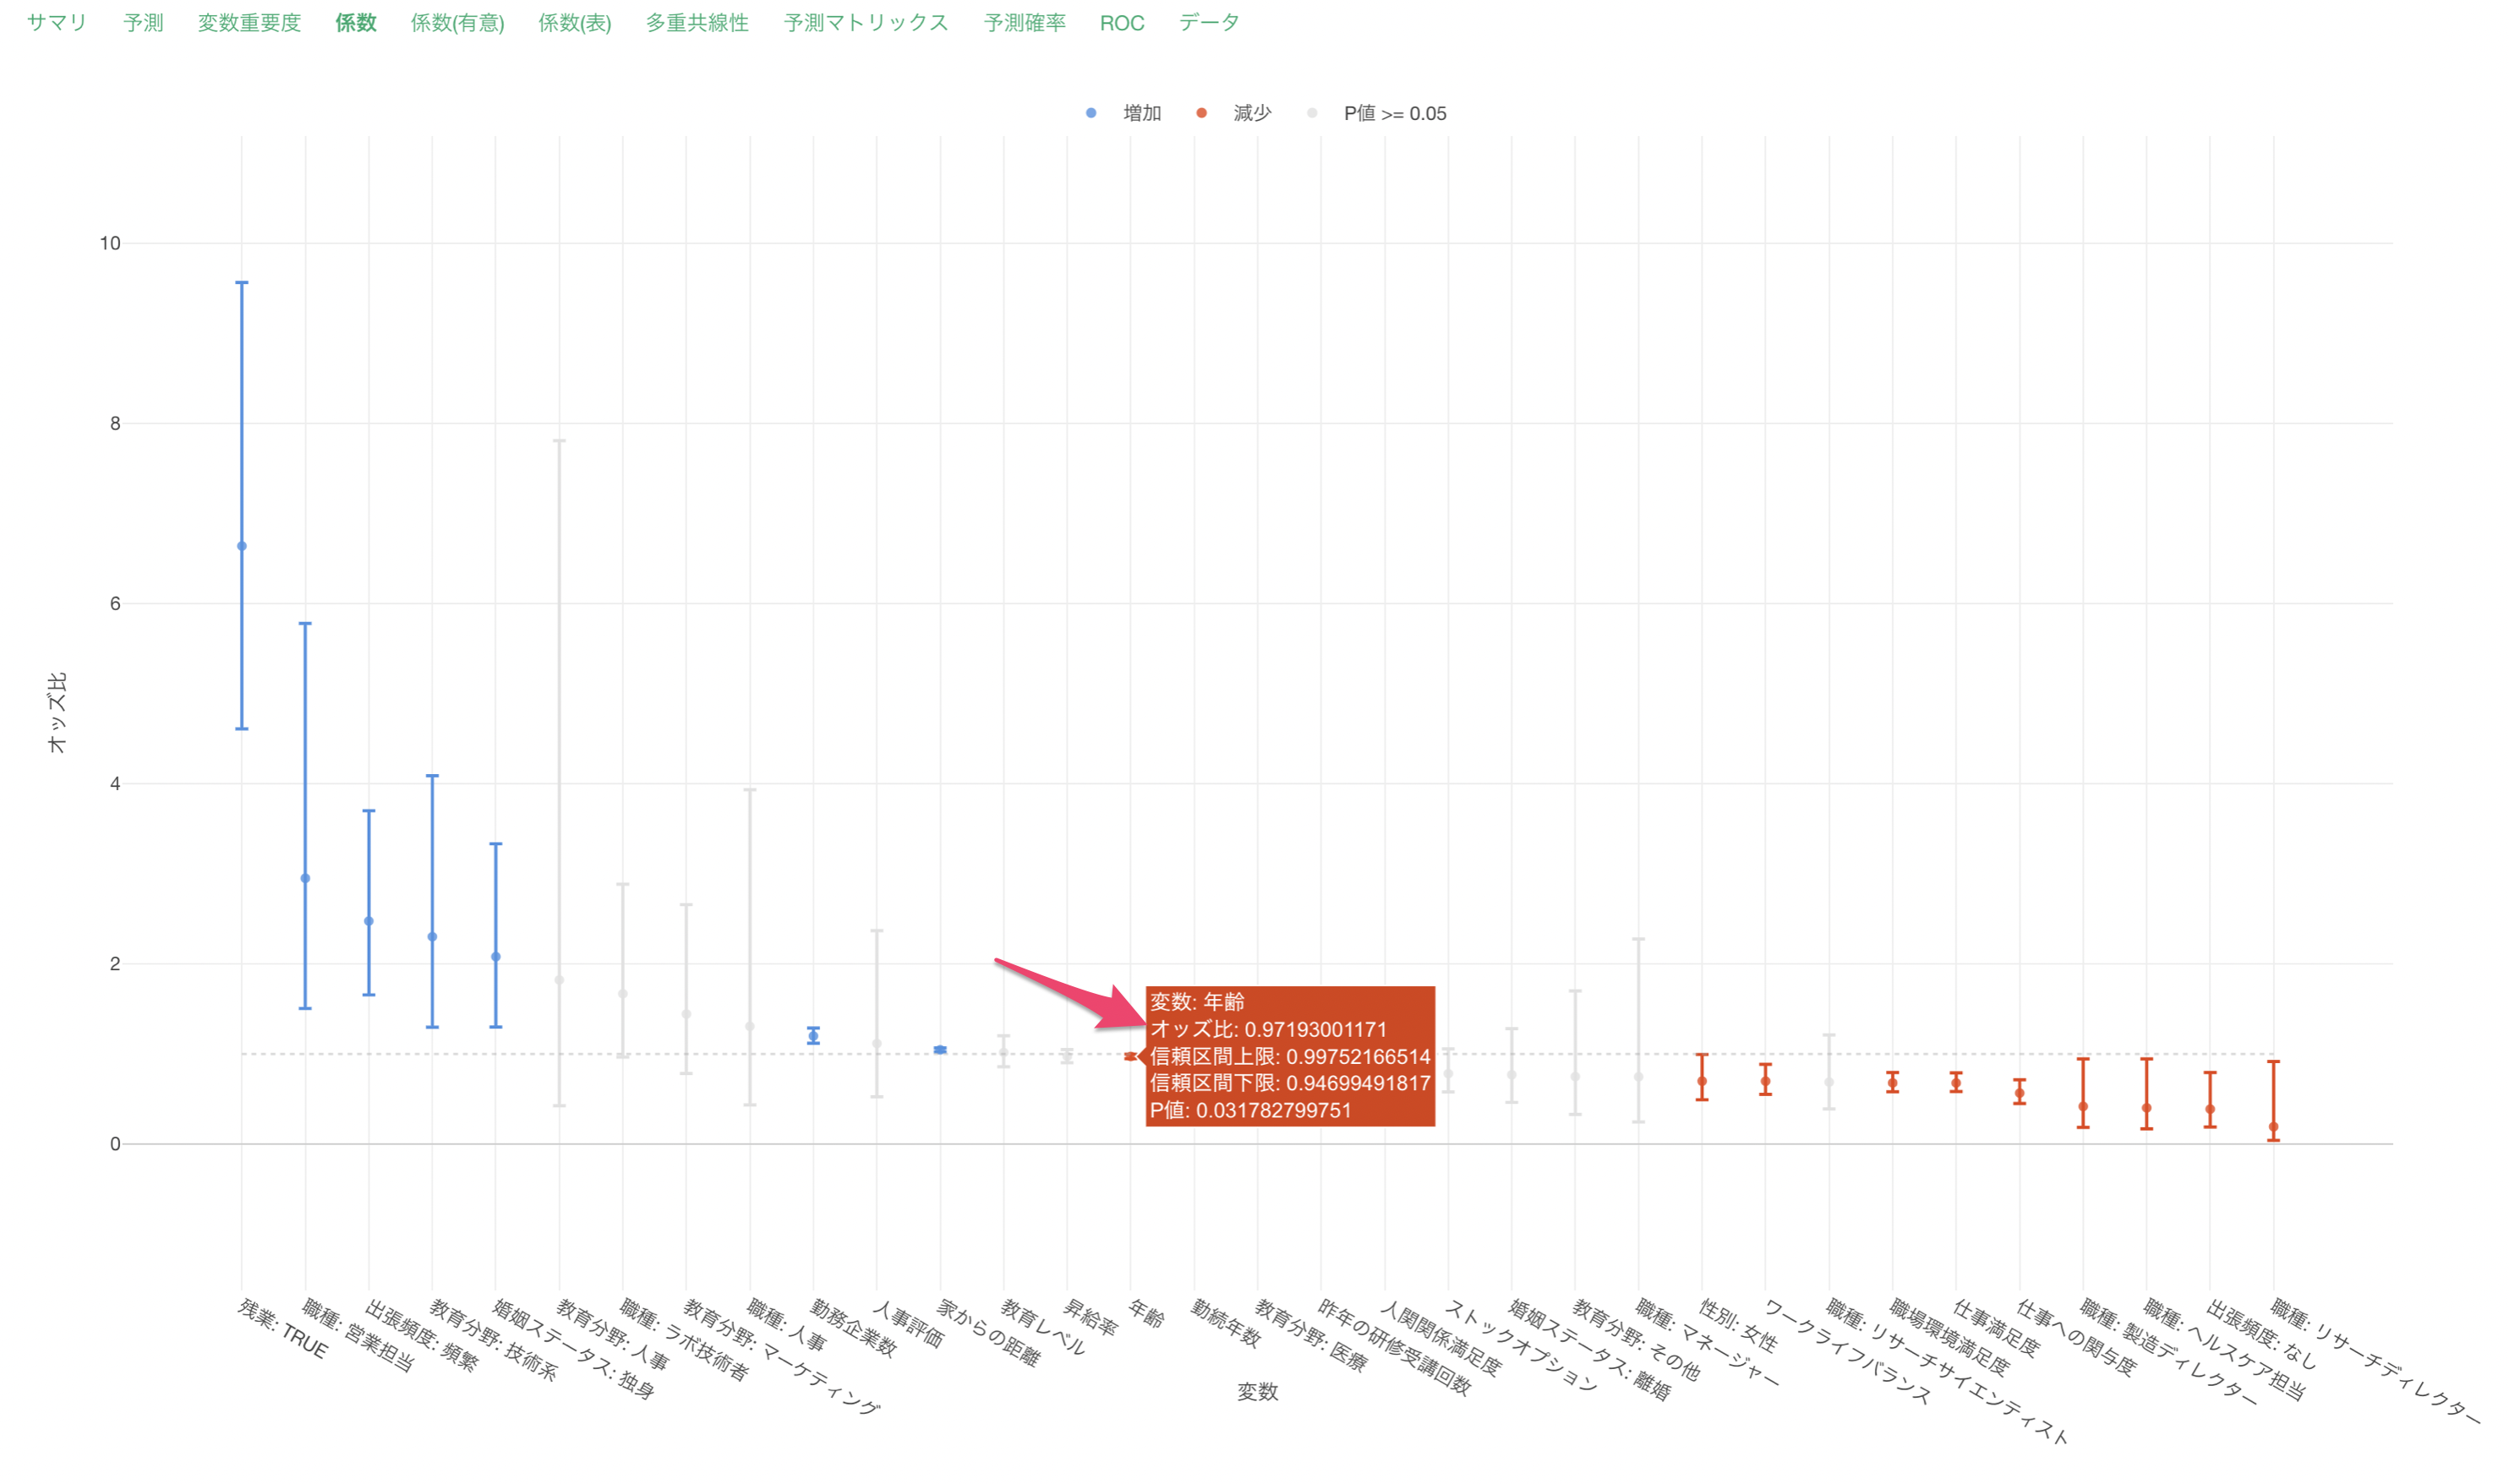
Task: Click the 婚姻ステータス: 独身 data point
Action: 496,957
